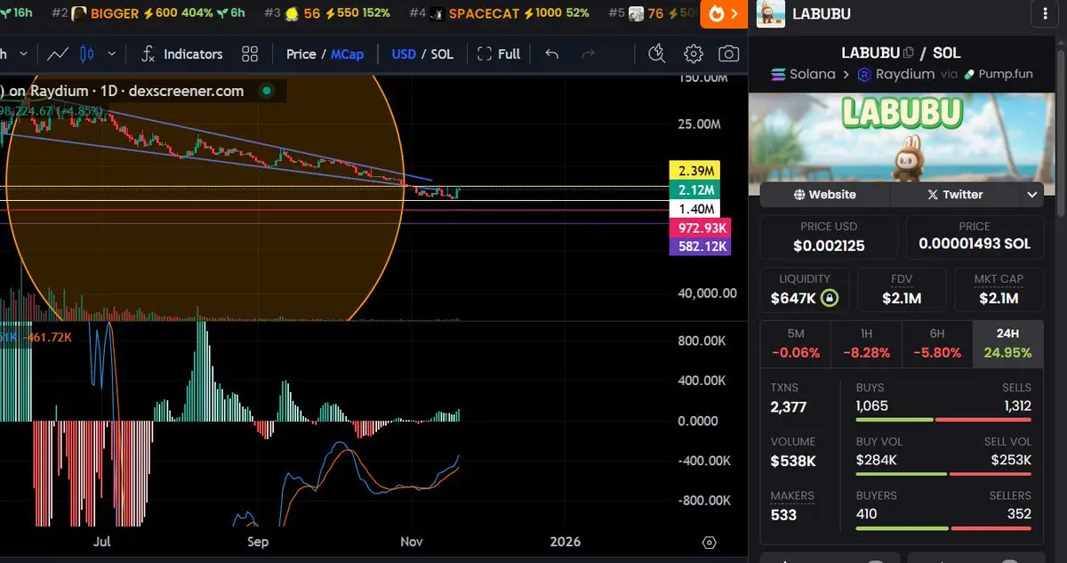1067x563 pixels.
Task: Click the MKT CAP $2.1M box
Action: pyautogui.click(x=999, y=290)
